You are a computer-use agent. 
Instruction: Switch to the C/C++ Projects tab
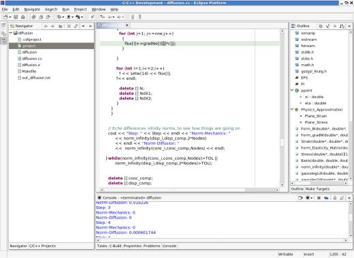pyautogui.click(x=42, y=246)
